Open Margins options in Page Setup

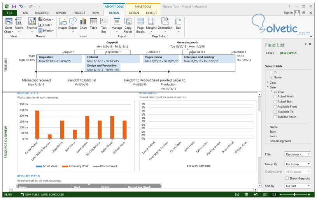point(151,24)
